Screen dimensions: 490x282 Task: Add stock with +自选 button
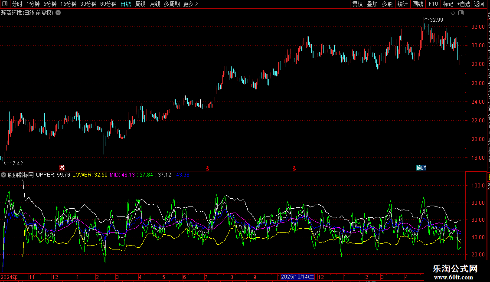464,4
